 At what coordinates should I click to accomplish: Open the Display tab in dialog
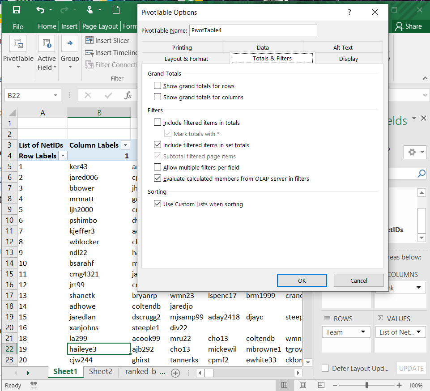(x=348, y=59)
